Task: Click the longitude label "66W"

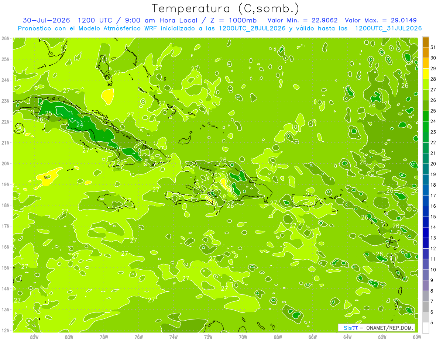Action: click(x=313, y=337)
